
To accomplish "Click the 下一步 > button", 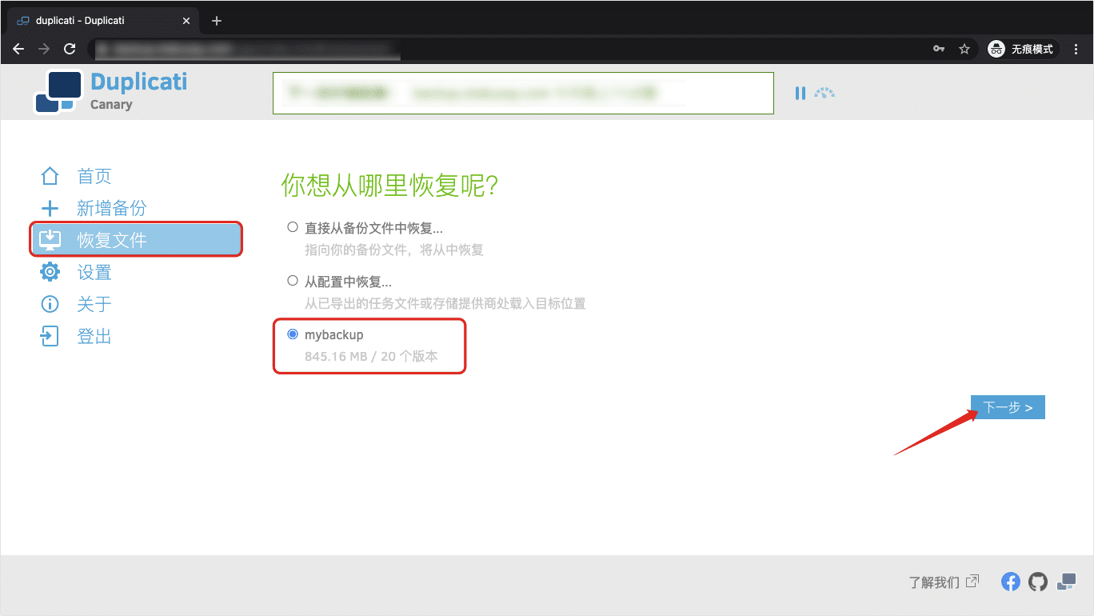I will 1008,407.
